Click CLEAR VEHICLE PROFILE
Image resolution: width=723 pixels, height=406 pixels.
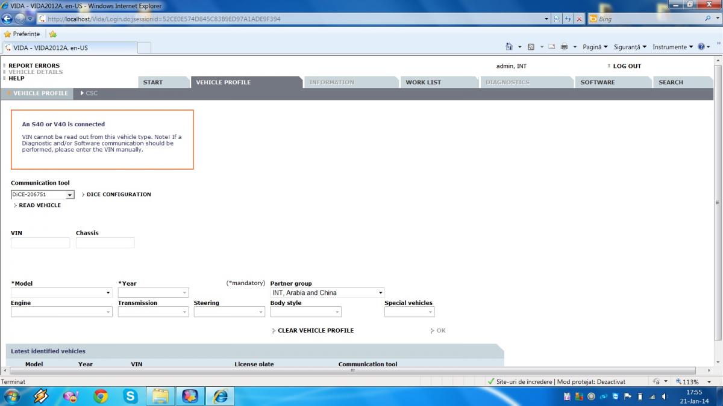[x=316, y=331]
